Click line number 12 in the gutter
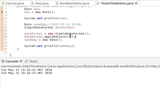This screenshot has width=160, height=90. coord(5,24)
